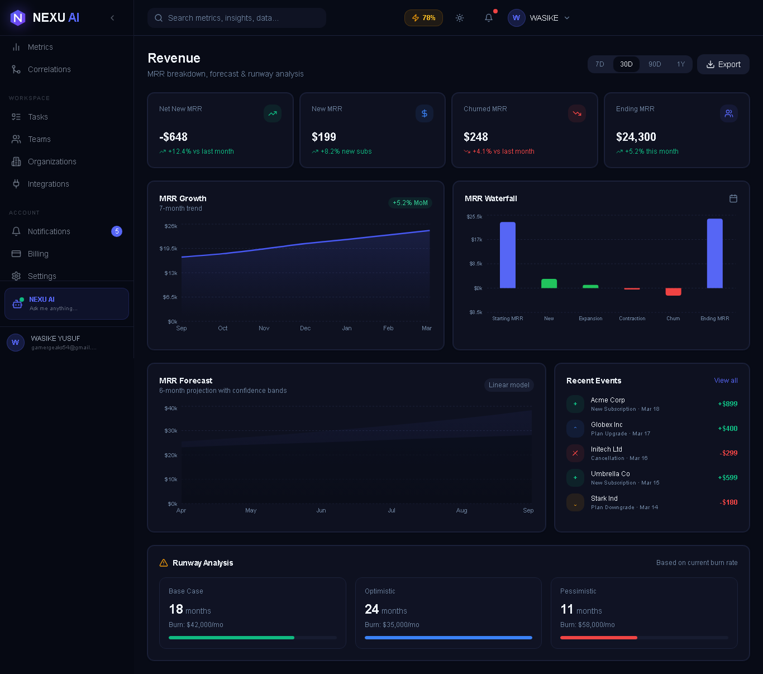The width and height of the screenshot is (763, 674).
Task: Click the Integrations plug icon
Action: click(16, 184)
